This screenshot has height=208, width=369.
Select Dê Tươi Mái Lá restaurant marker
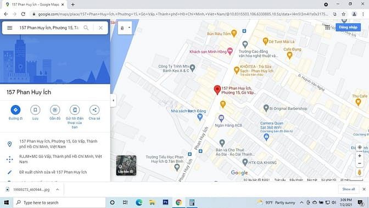[265, 41]
